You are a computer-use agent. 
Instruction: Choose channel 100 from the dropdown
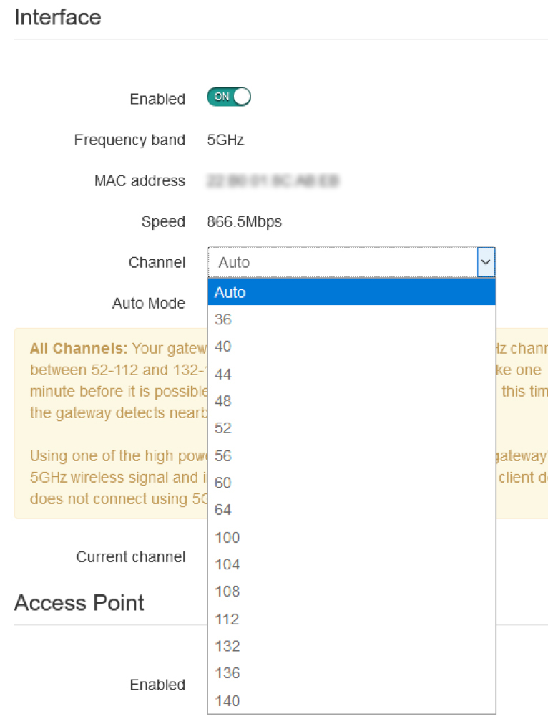point(351,537)
